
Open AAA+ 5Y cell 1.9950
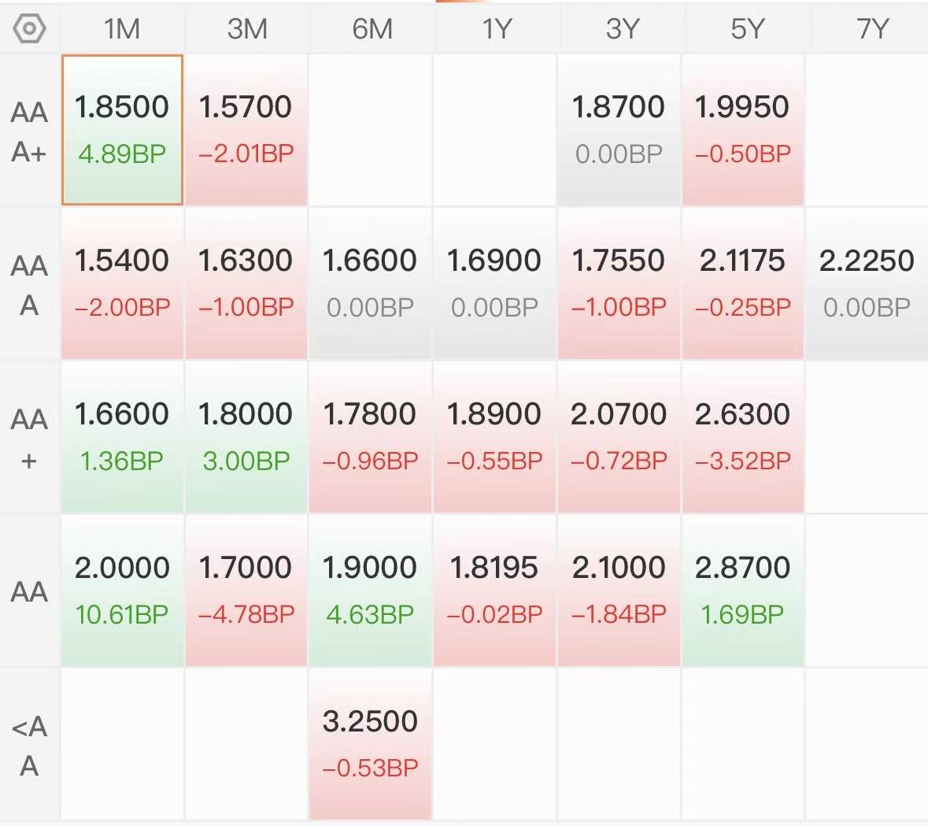coord(742,130)
